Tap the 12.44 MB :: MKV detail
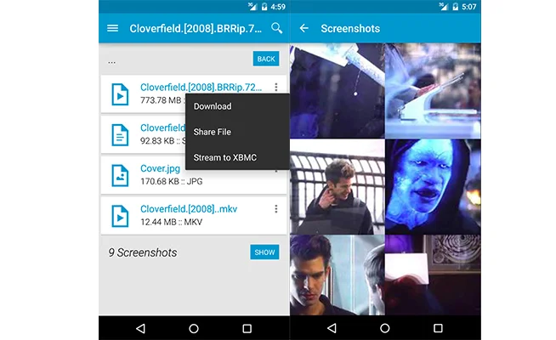The image size is (556, 340). point(171,222)
